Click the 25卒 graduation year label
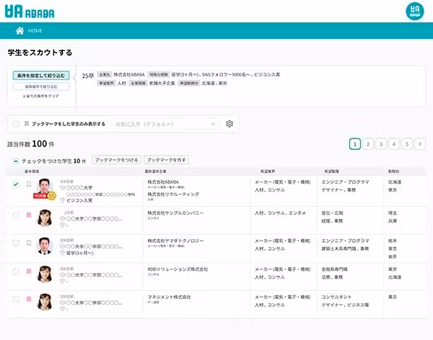 [x=88, y=76]
